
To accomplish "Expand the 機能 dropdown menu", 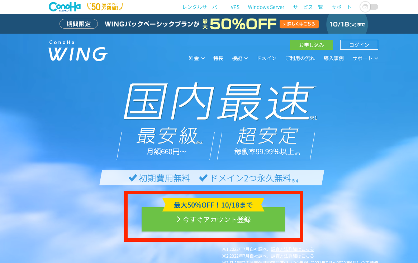I will [x=240, y=58].
